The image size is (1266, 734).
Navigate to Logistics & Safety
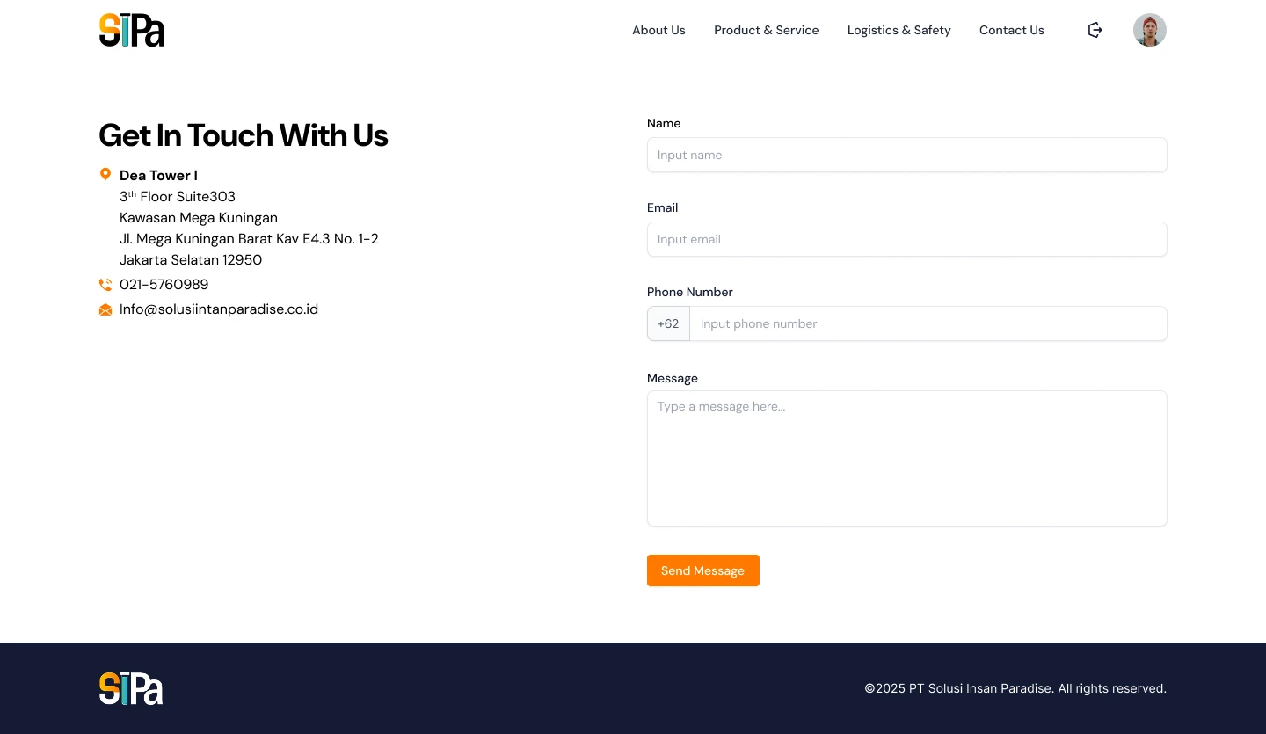click(x=899, y=30)
